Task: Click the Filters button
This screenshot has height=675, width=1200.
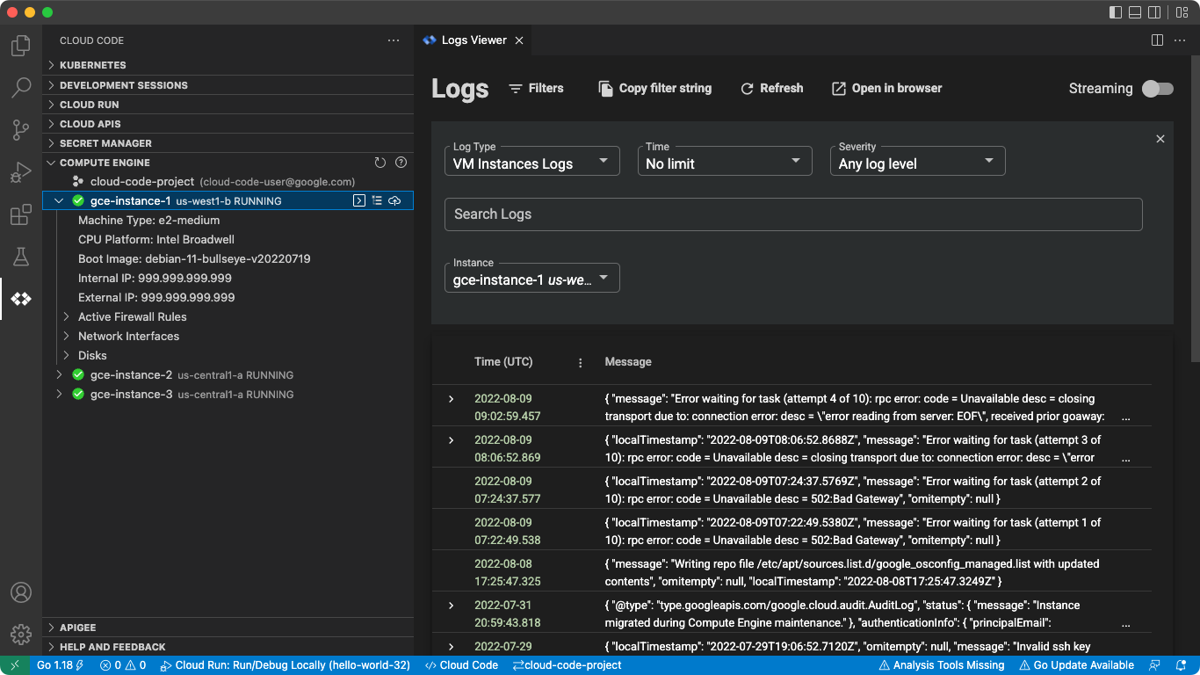Action: 536,88
